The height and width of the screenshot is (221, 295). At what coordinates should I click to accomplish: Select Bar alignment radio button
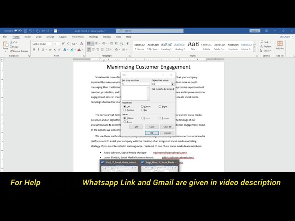click(x=142, y=110)
